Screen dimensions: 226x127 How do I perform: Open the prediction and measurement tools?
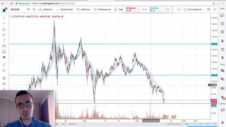4,52
